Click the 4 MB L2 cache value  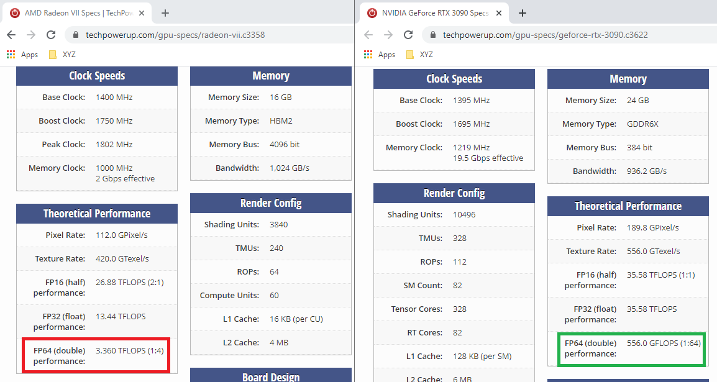[x=279, y=343]
